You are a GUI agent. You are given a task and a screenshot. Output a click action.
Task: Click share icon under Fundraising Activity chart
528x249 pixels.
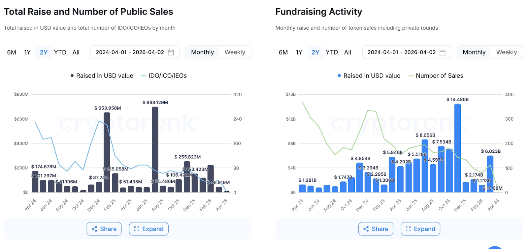[366, 229]
